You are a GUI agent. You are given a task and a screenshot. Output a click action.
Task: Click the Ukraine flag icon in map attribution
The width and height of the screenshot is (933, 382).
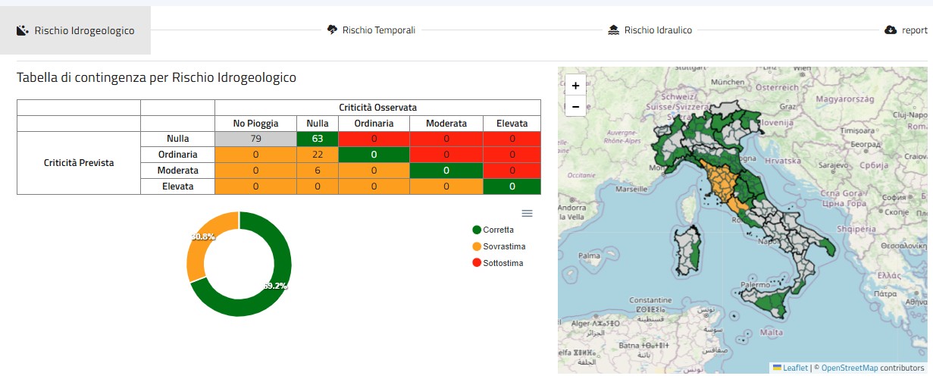point(777,368)
